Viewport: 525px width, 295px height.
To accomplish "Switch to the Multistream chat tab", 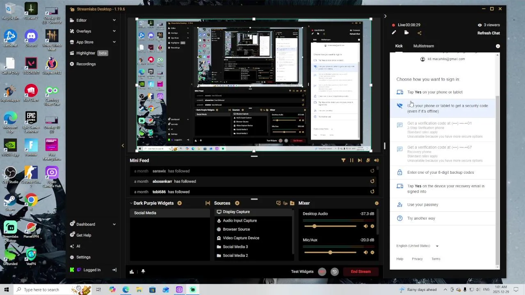I will click(424, 46).
